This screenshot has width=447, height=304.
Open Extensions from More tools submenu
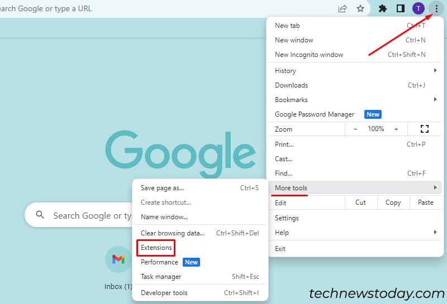pos(200,248)
